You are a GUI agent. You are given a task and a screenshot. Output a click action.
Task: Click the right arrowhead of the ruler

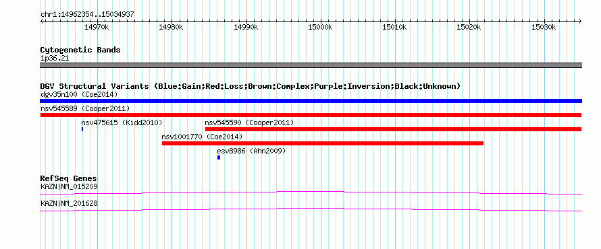click(x=580, y=21)
